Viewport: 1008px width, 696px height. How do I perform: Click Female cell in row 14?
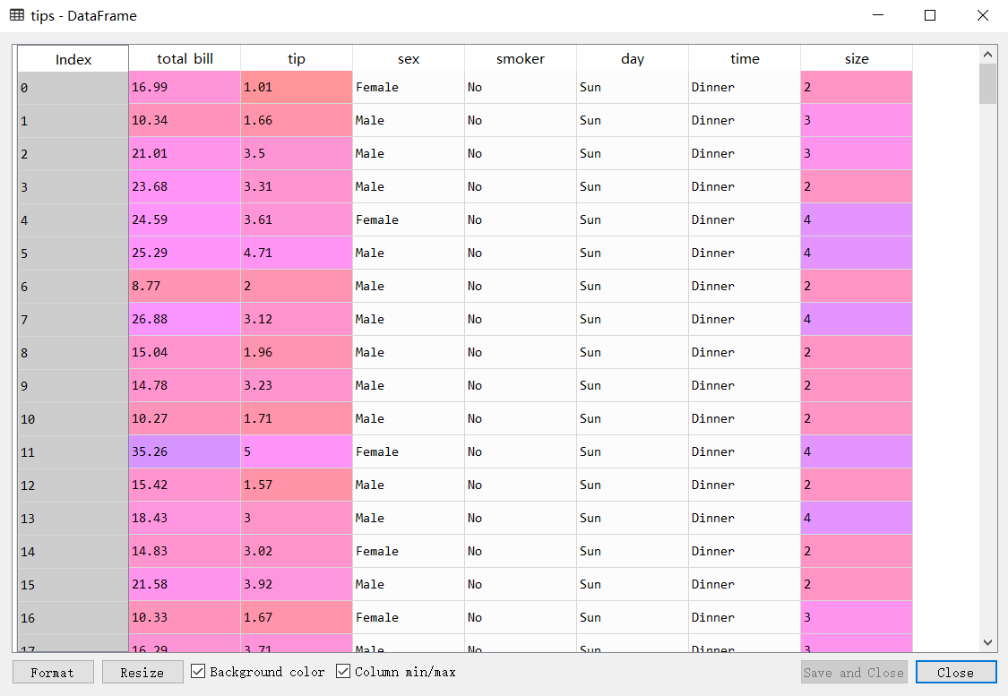click(409, 552)
